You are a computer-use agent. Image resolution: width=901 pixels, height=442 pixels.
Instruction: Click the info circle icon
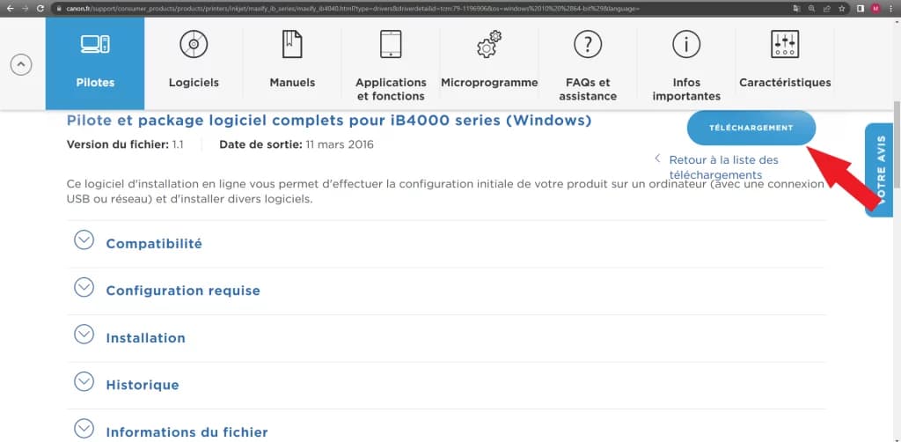(x=686, y=44)
